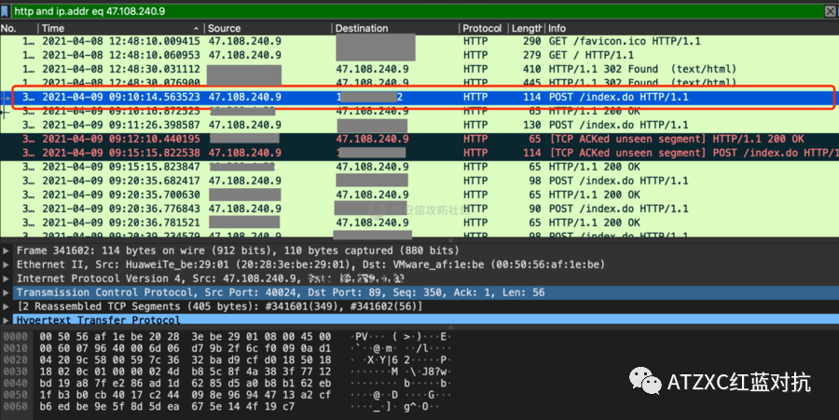Sort packets by the Destination column header

395,28
